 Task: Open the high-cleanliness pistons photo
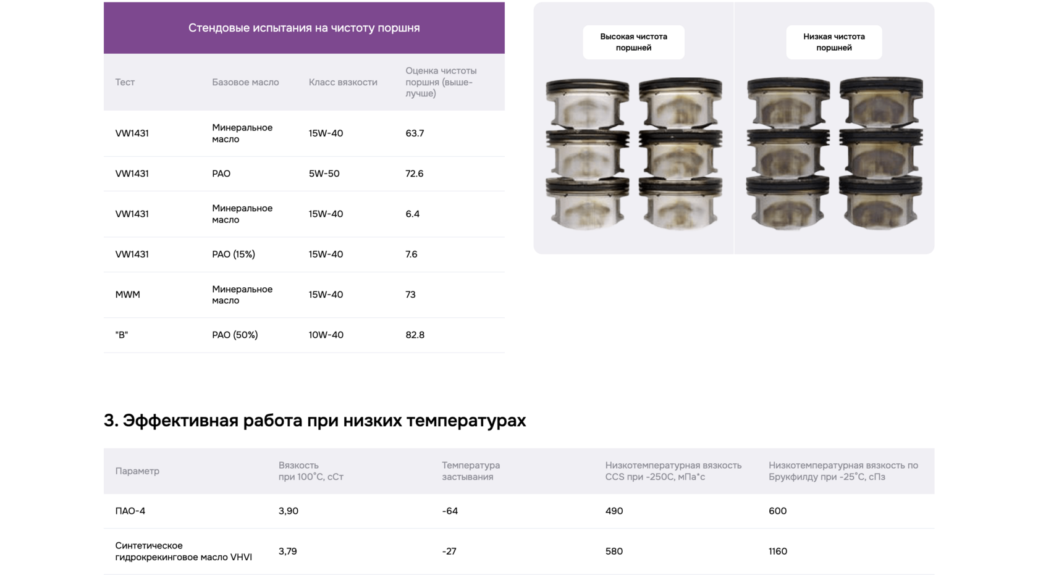click(x=633, y=154)
